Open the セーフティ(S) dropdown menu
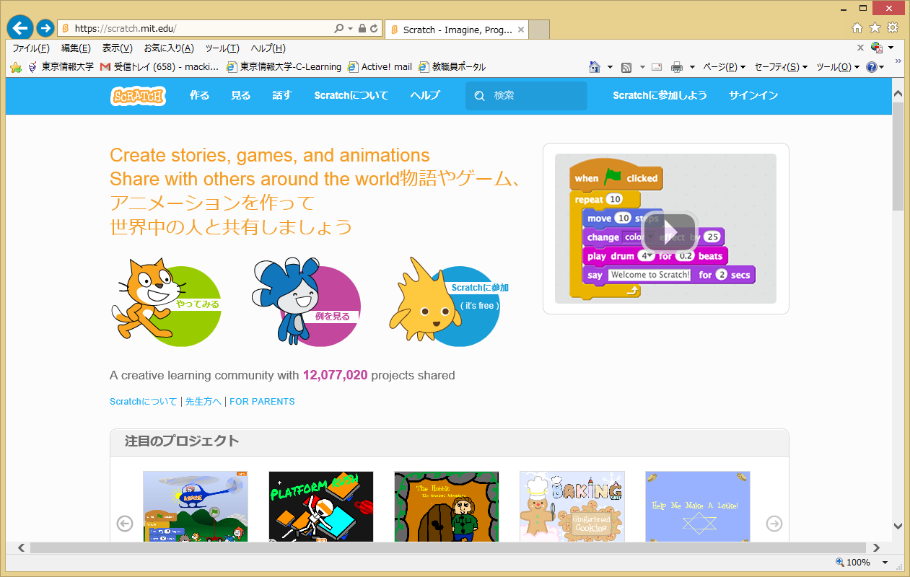 point(781,67)
